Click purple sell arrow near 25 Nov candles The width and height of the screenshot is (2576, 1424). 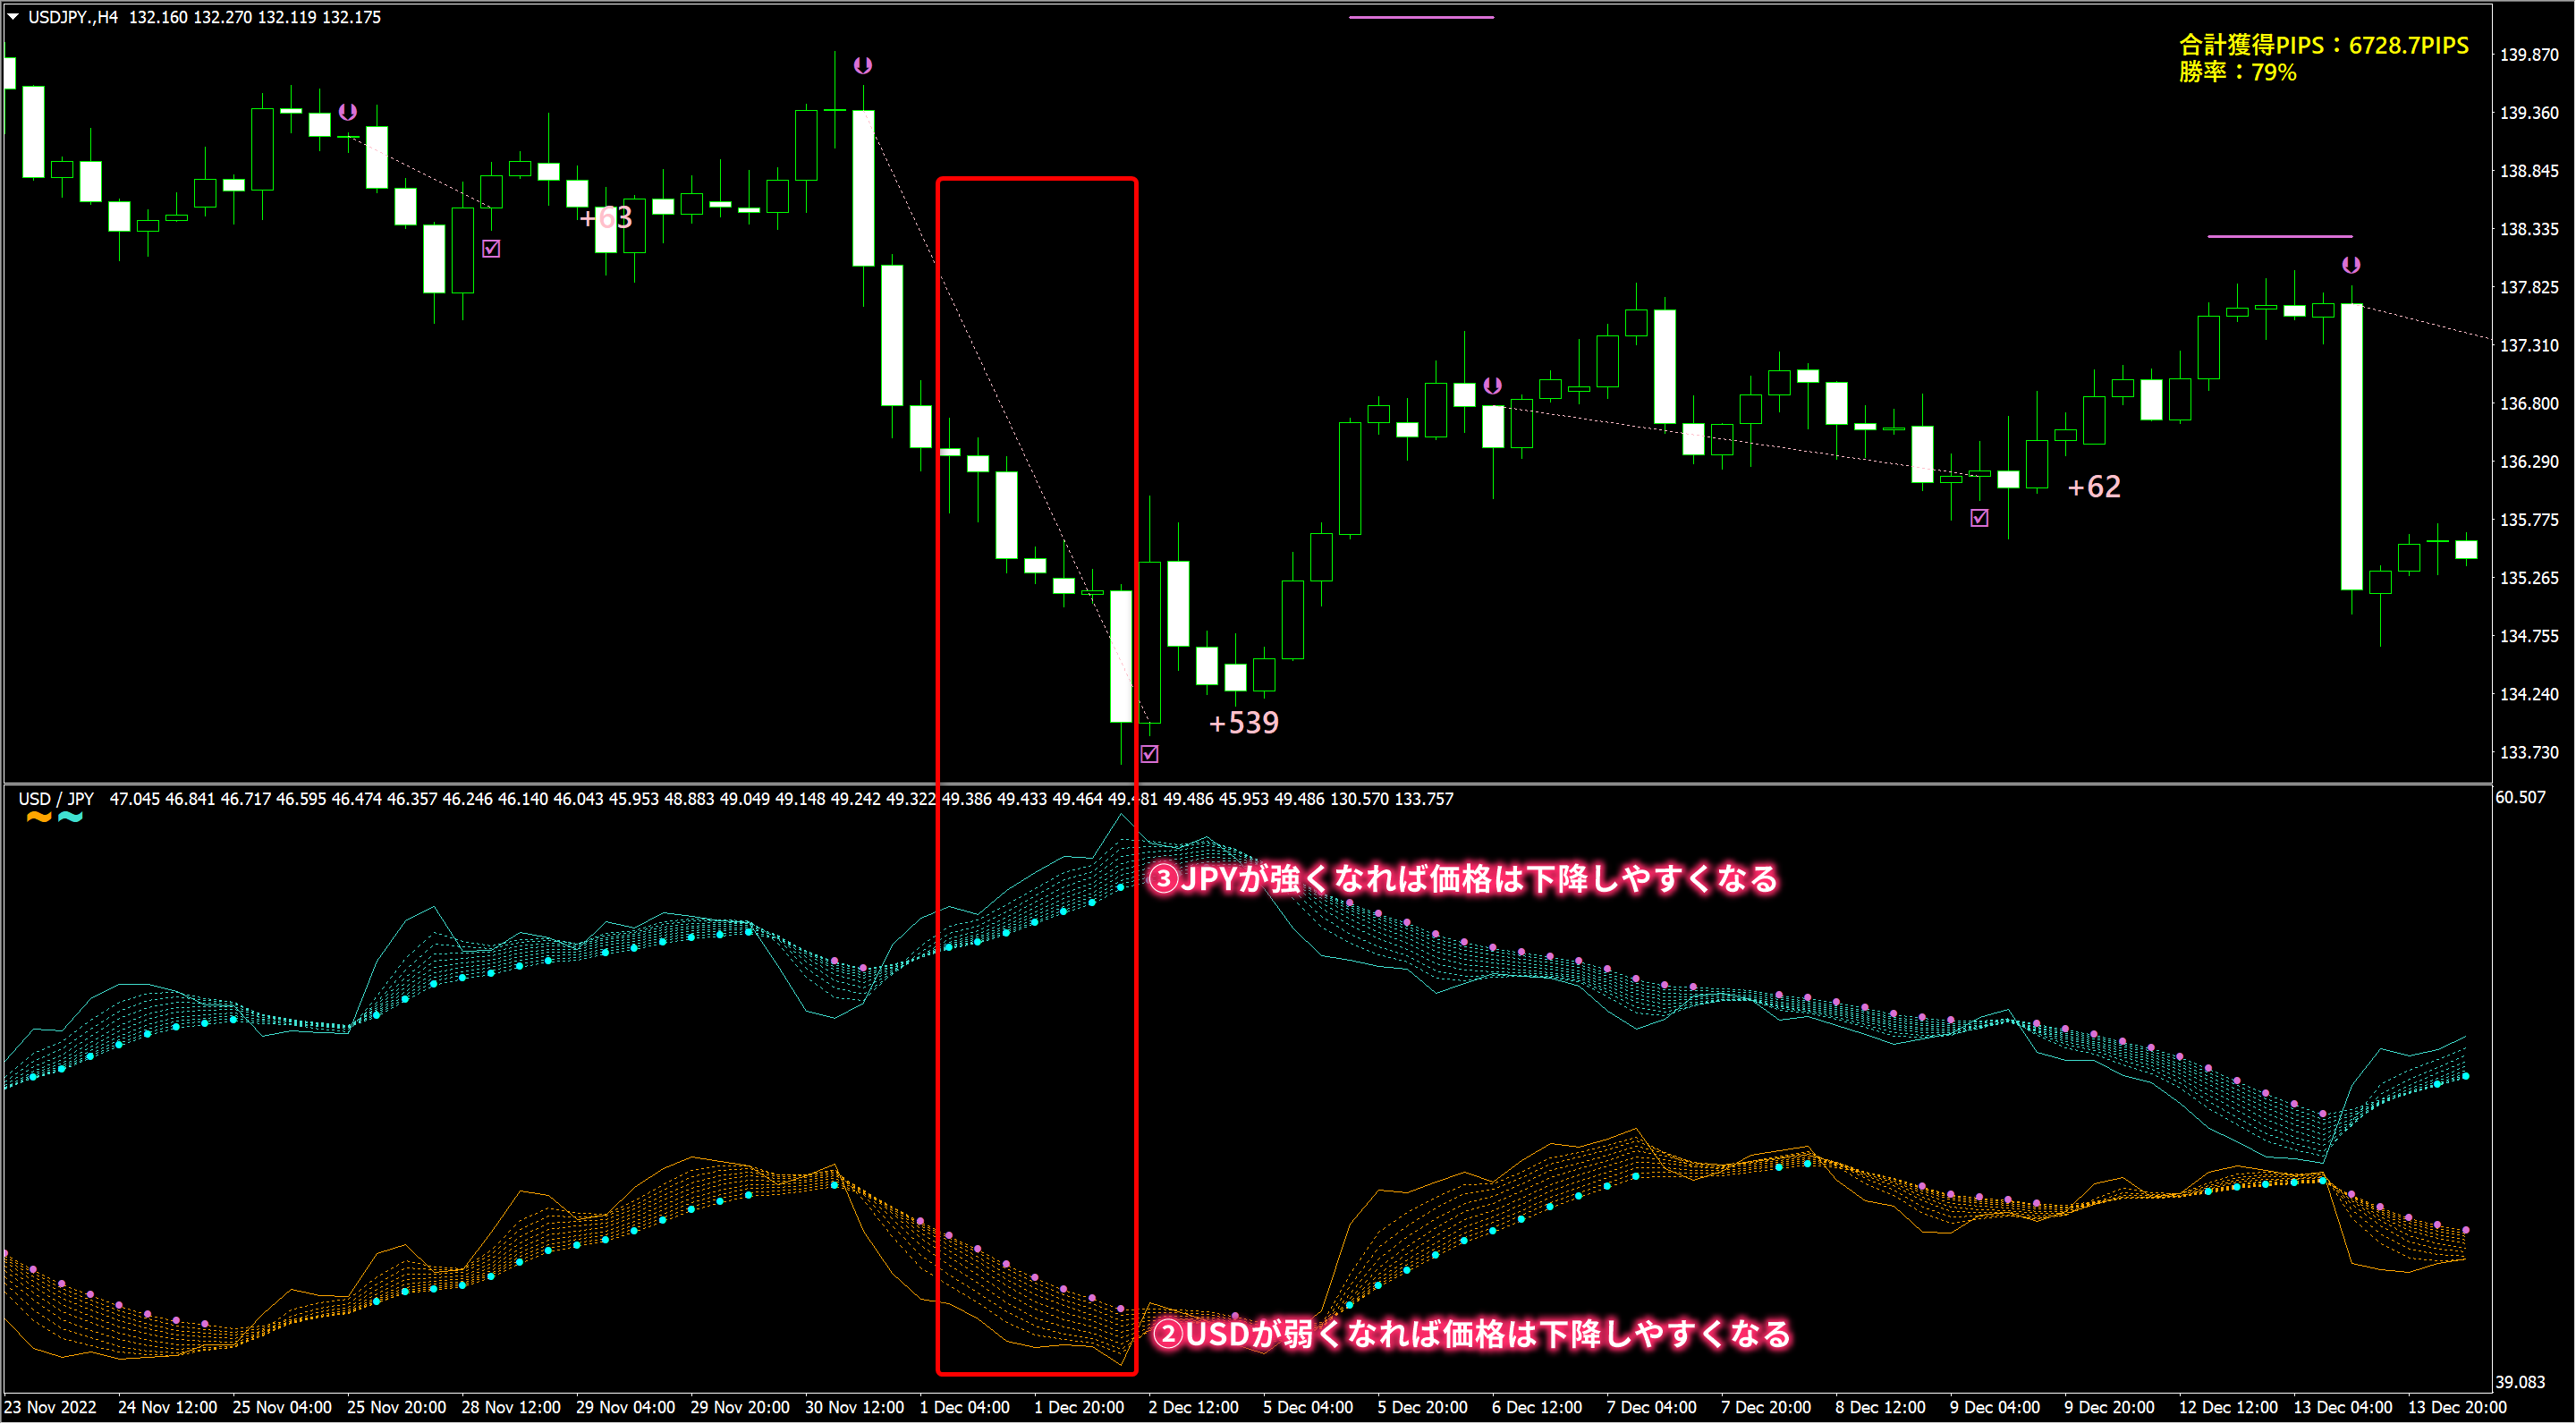[348, 111]
